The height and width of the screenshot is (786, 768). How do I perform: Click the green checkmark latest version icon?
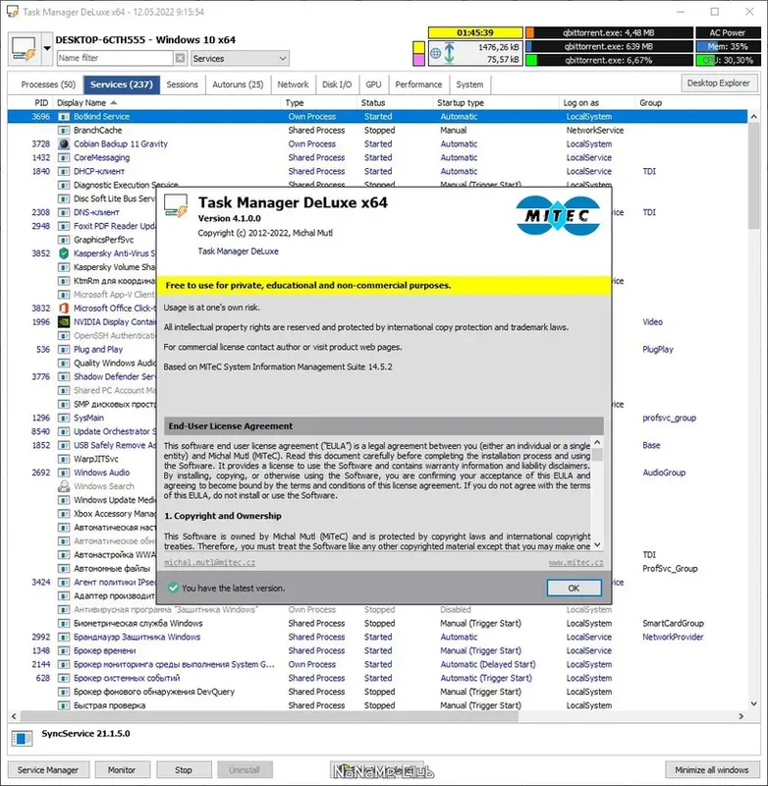click(x=173, y=588)
